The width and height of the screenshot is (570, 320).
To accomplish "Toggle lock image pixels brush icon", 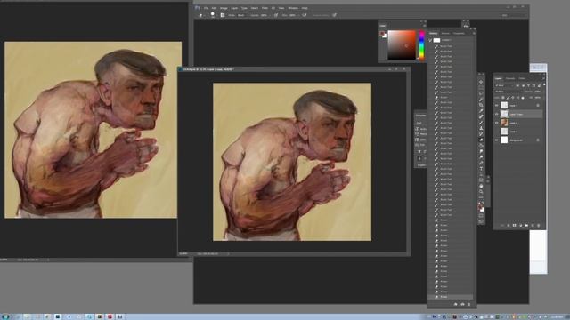I will coord(509,98).
